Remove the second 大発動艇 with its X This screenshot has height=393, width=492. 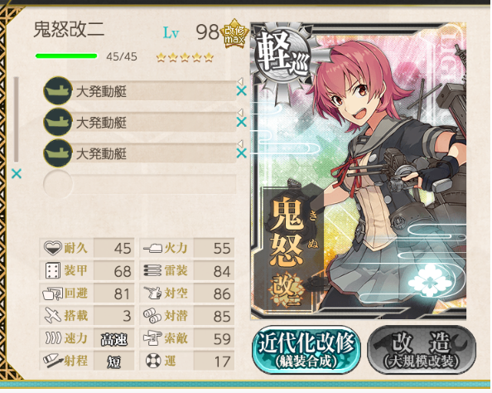(x=241, y=122)
